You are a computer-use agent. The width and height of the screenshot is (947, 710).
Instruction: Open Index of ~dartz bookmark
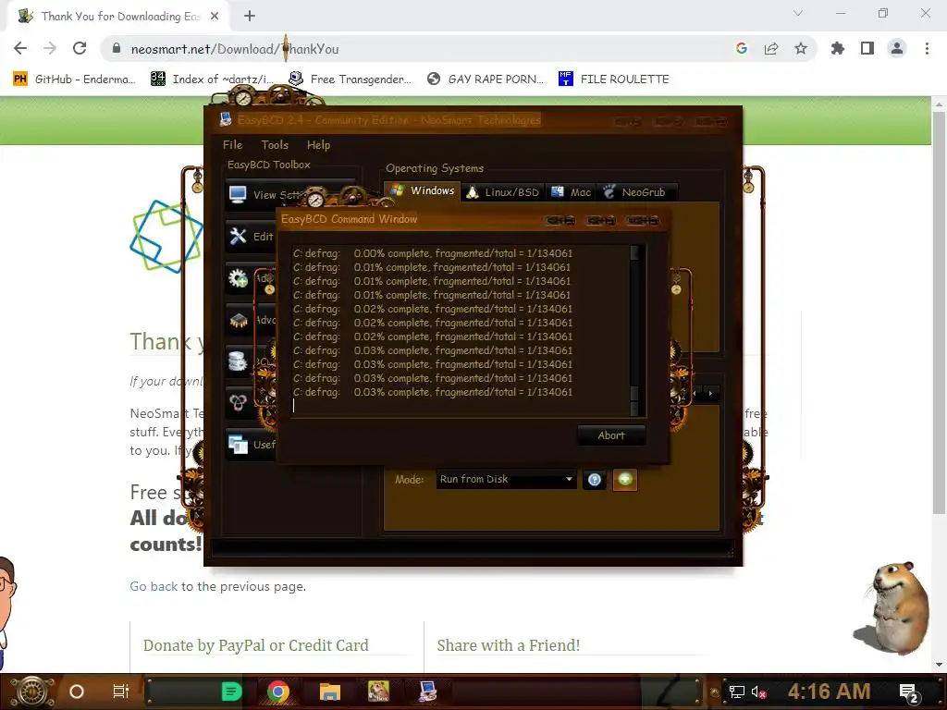point(213,80)
